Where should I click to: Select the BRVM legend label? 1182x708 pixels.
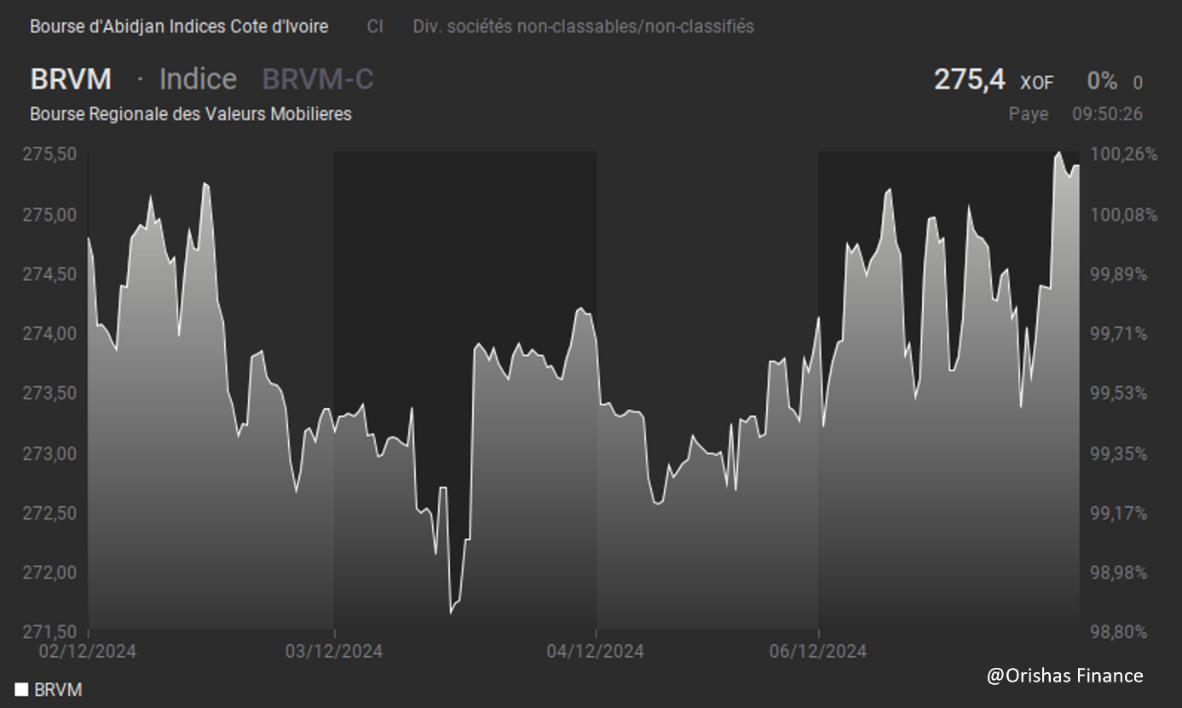coord(58,690)
